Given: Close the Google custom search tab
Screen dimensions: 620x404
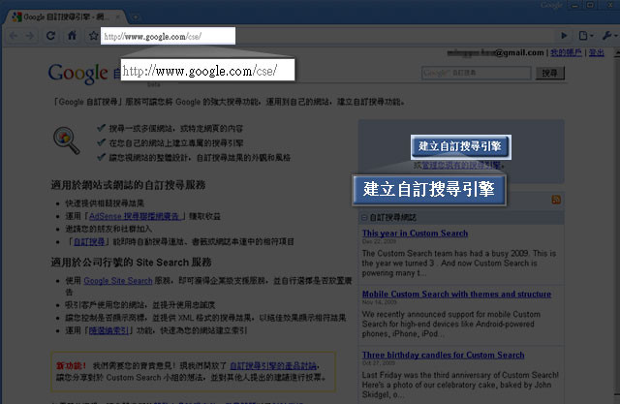Looking at the screenshot, I should click(x=118, y=17).
